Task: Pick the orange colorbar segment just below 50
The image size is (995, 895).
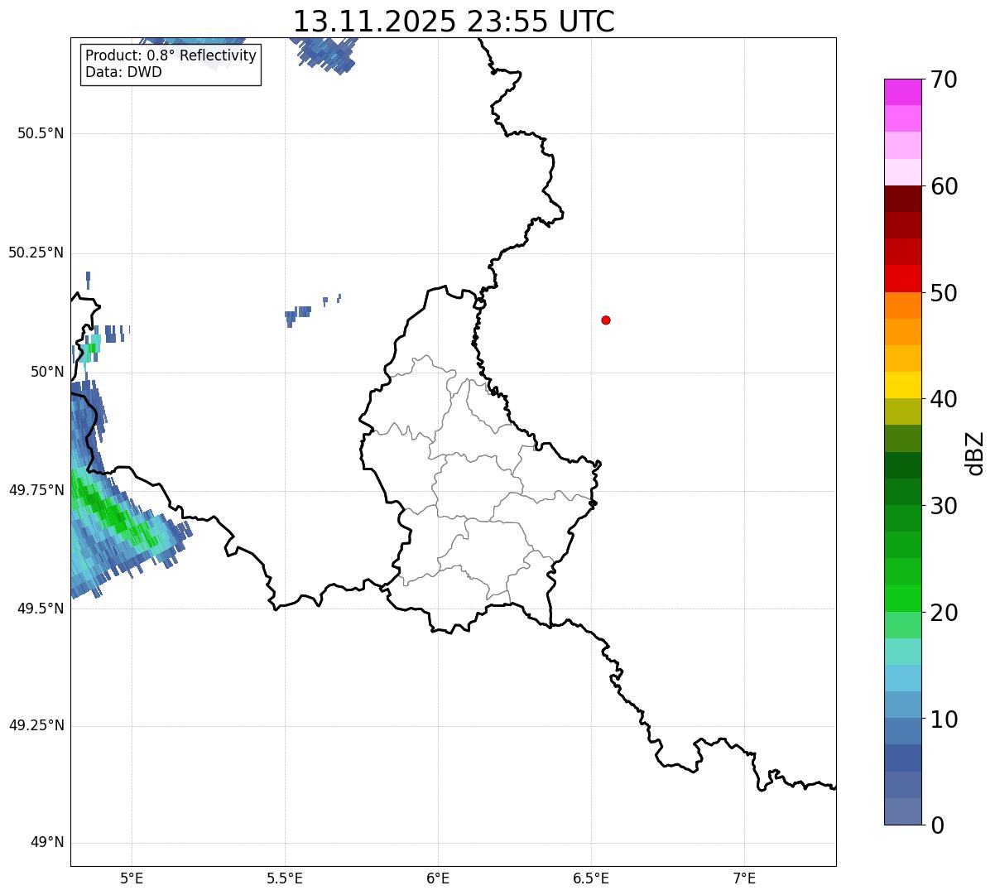Action: pyautogui.click(x=903, y=306)
